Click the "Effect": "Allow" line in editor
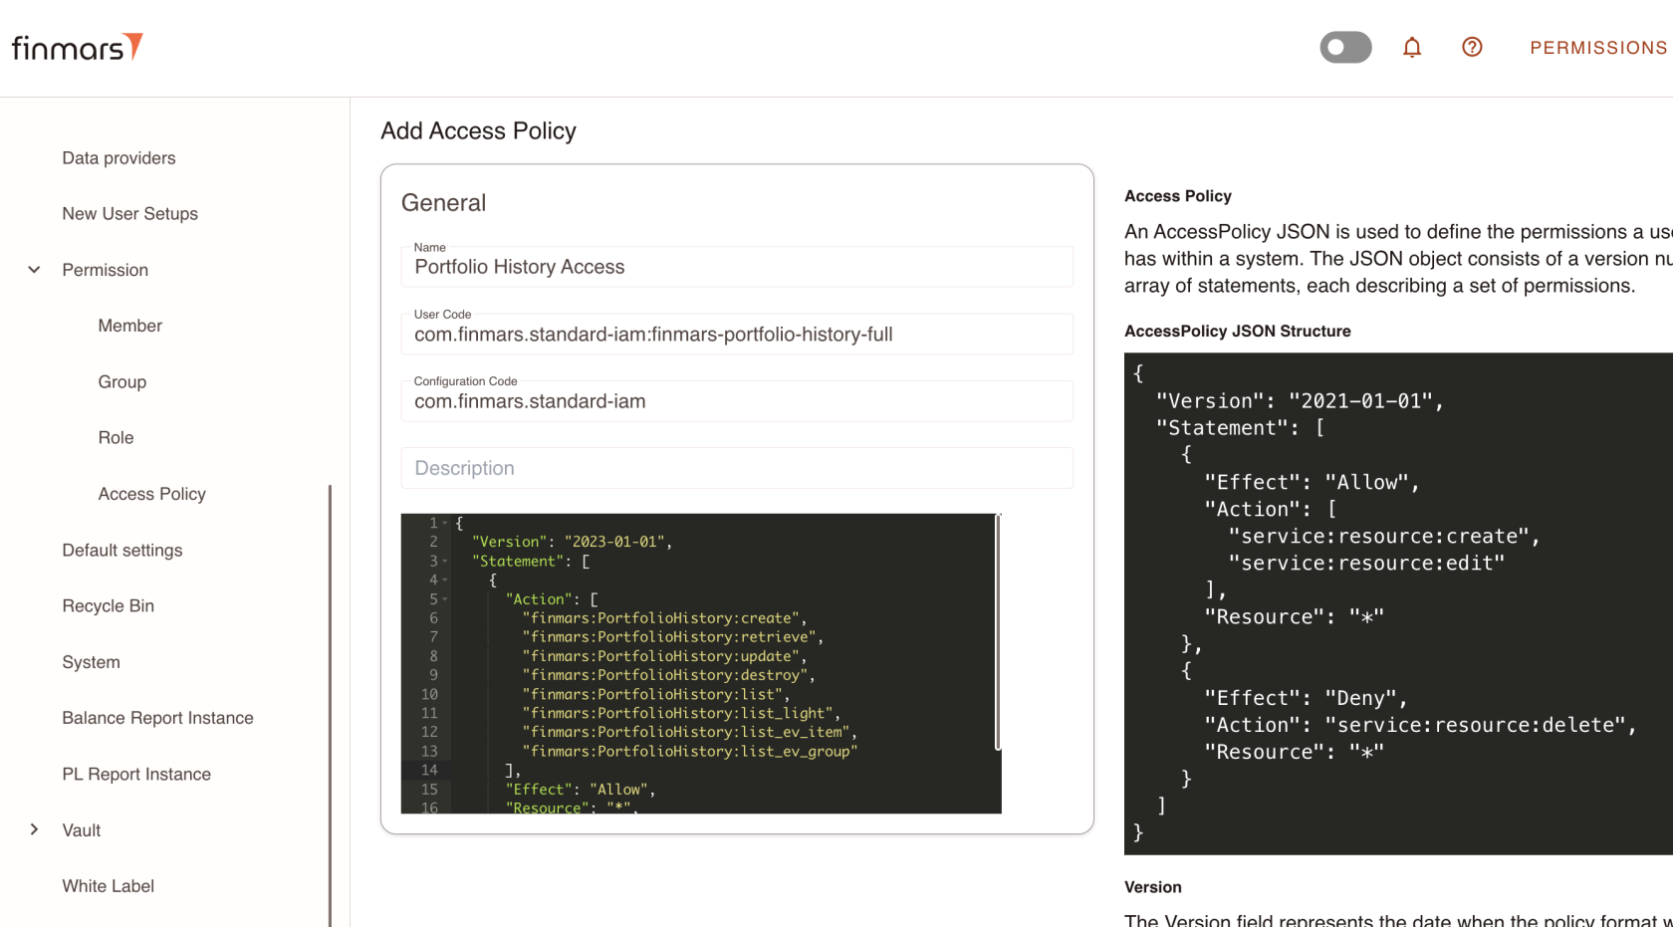Image resolution: width=1673 pixels, height=927 pixels. 580,790
